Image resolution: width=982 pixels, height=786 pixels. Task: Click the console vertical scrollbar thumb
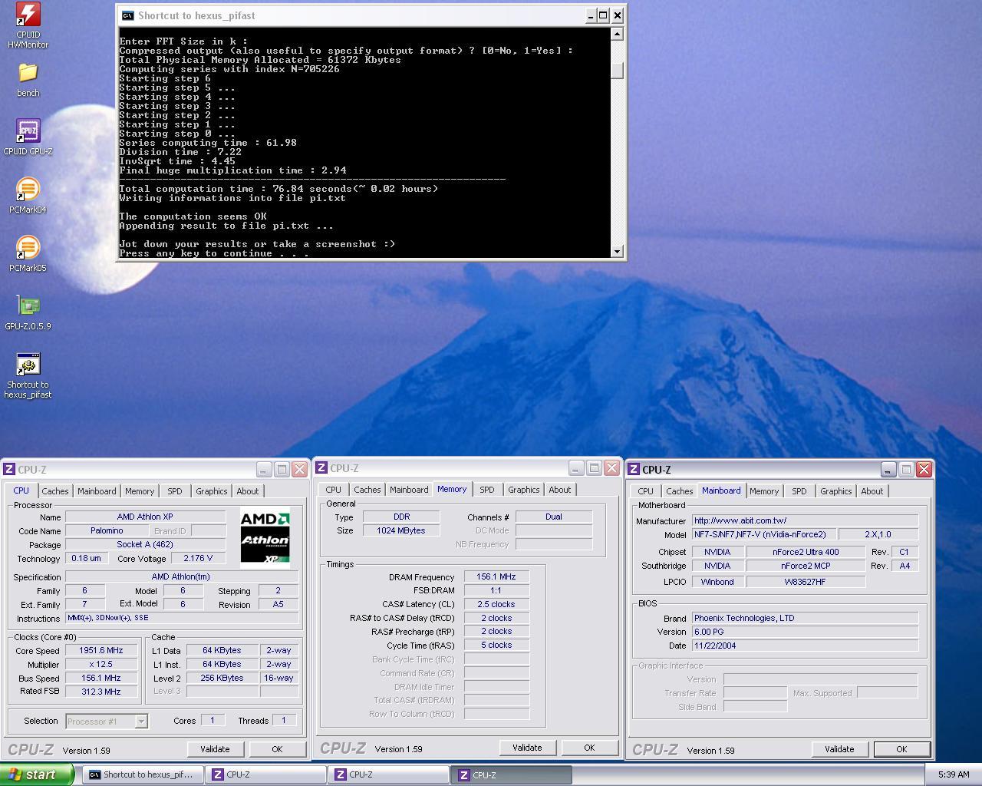coord(617,71)
